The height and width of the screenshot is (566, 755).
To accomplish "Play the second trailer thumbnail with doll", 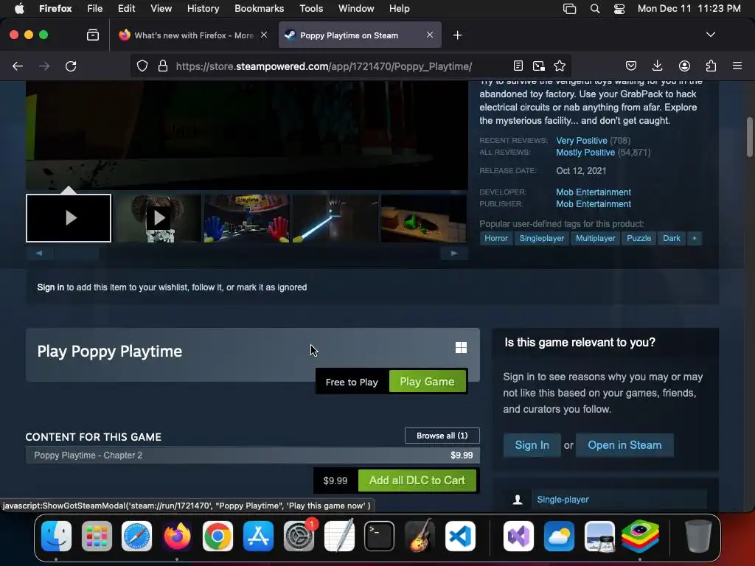I will (x=158, y=218).
